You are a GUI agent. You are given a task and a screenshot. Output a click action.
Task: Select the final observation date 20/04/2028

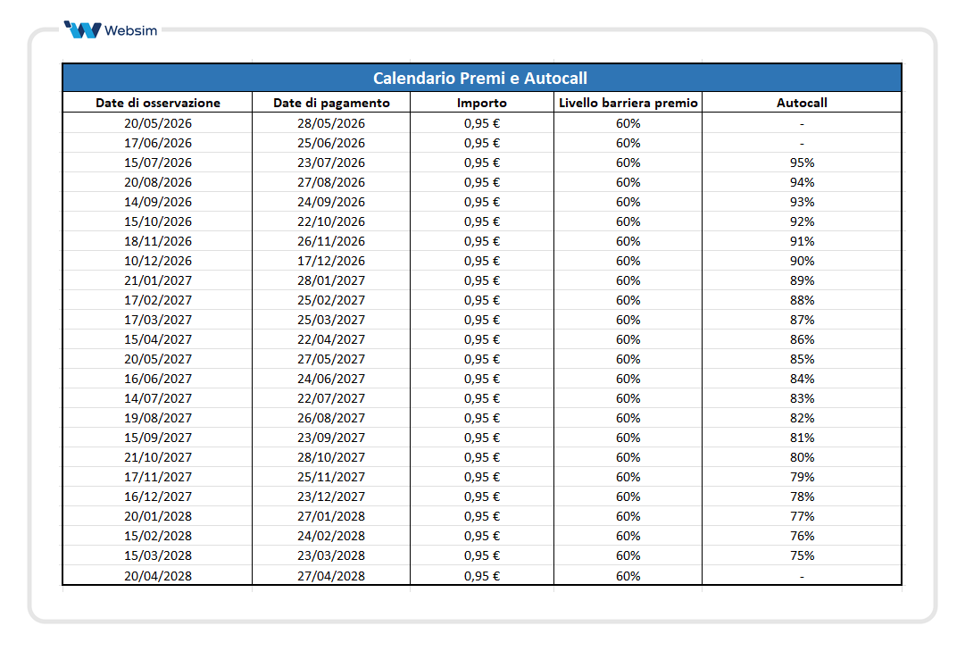[156, 575]
